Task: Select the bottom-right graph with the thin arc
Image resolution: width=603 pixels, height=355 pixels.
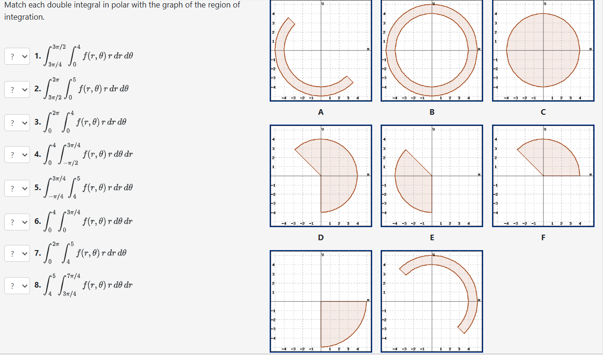Action: [x=431, y=301]
